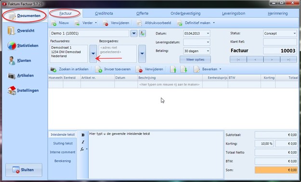Open the Leveringsbon tab

[234, 13]
